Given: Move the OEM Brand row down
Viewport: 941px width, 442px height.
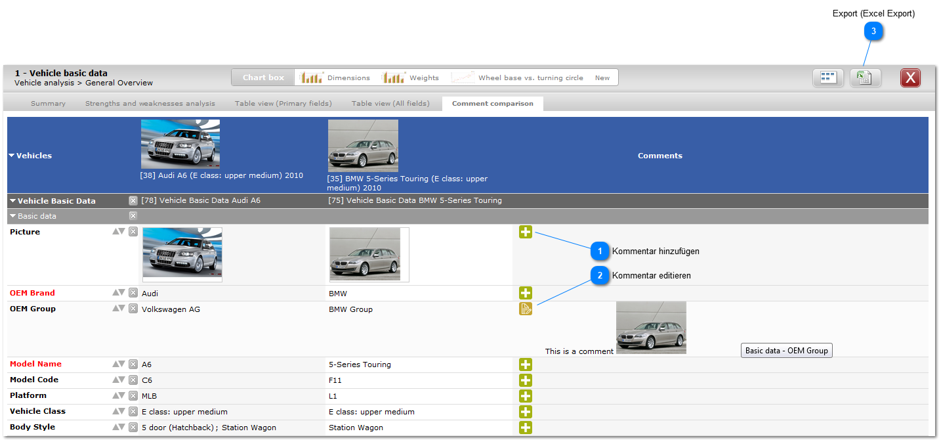Looking at the screenshot, I should 122,292.
